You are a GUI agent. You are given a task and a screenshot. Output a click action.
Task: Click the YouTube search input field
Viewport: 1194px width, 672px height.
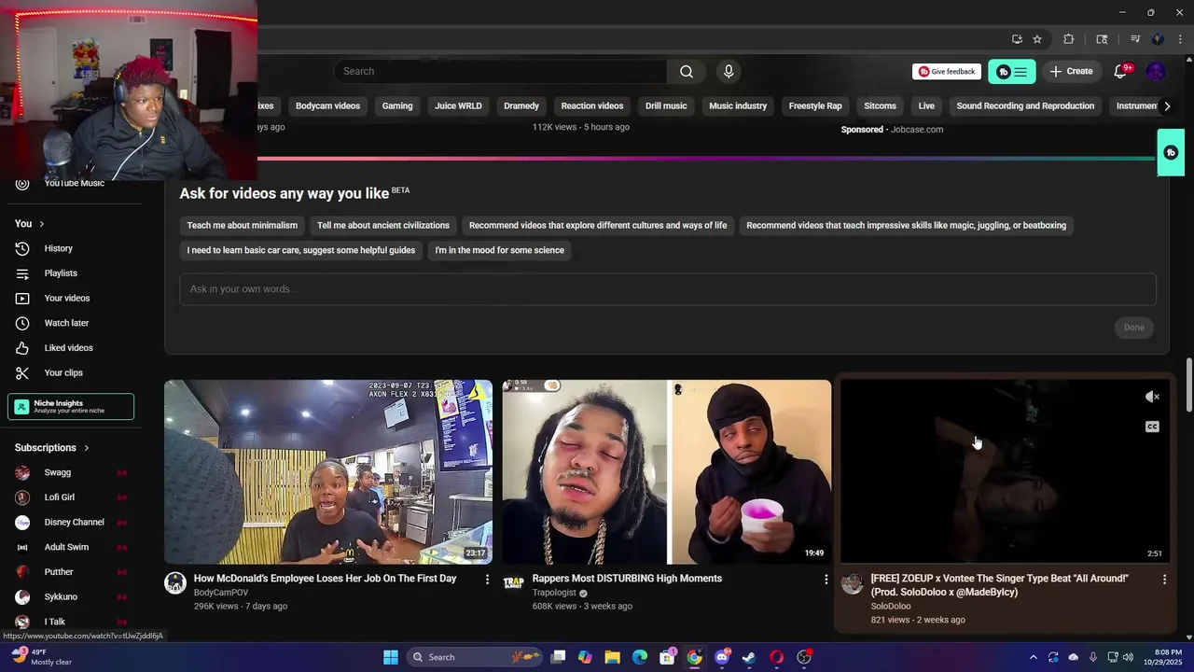500,71
